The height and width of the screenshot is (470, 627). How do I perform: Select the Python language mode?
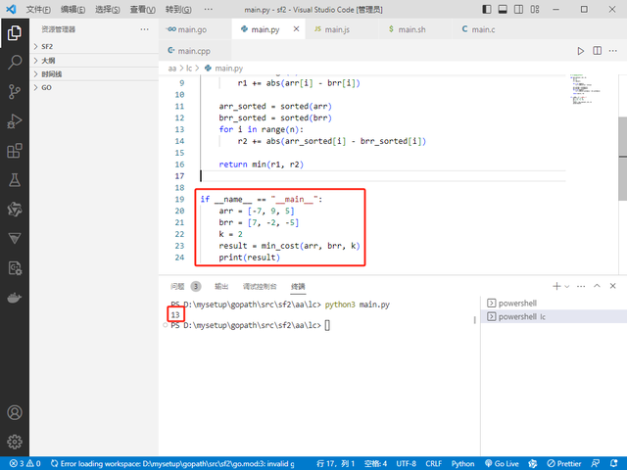pos(462,463)
